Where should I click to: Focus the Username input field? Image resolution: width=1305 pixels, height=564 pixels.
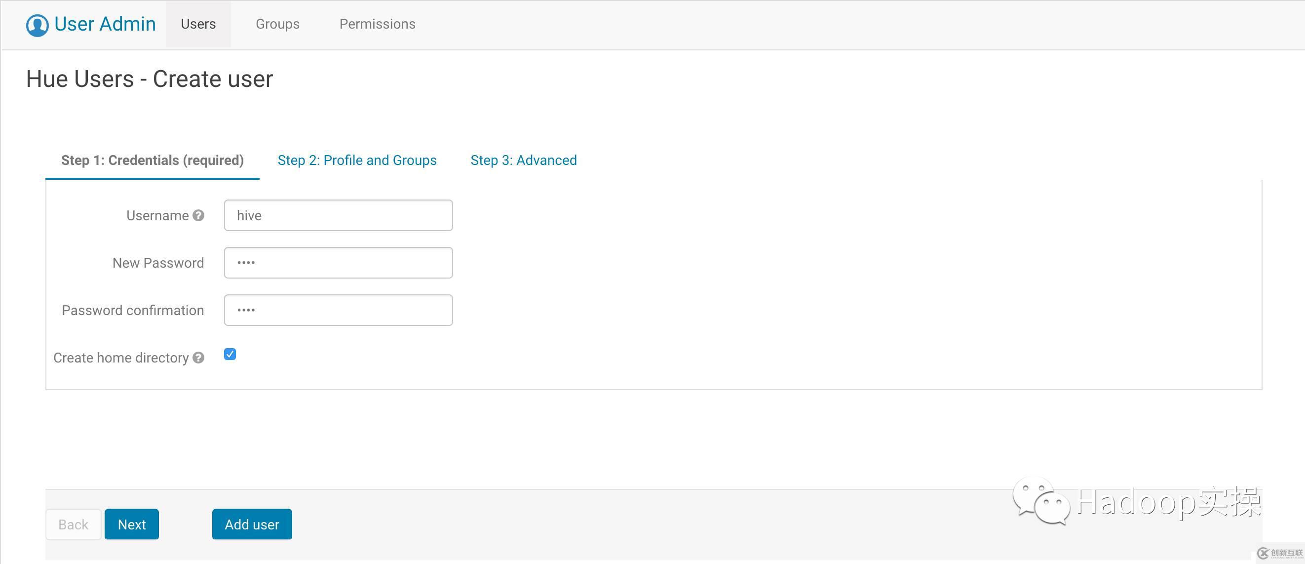[338, 215]
